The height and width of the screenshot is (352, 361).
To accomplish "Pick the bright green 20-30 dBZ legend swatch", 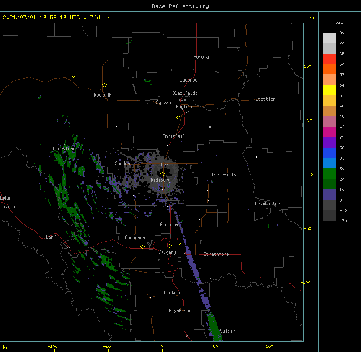I will pyautogui.click(x=329, y=174).
